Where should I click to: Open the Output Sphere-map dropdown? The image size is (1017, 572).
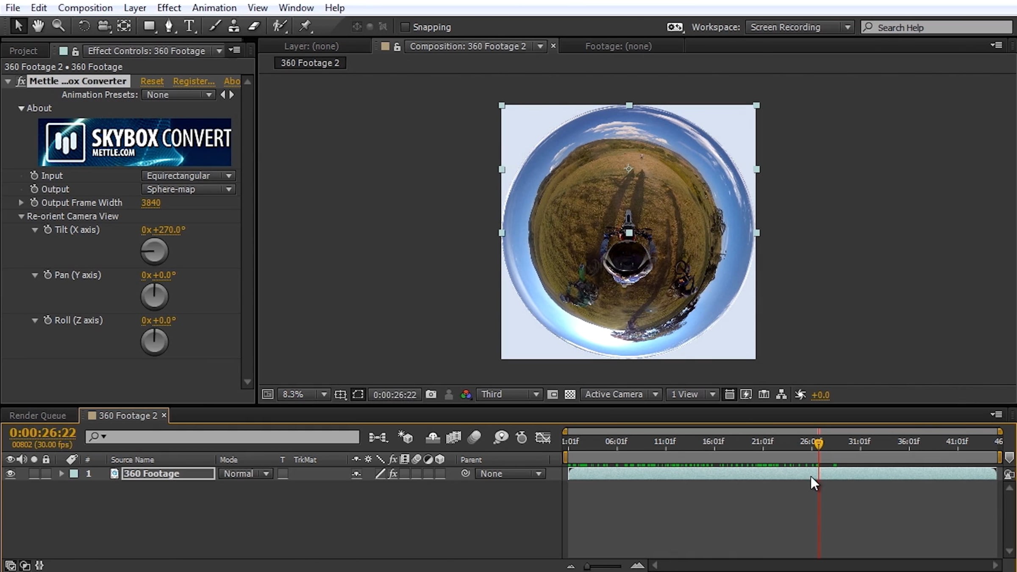[x=189, y=189]
